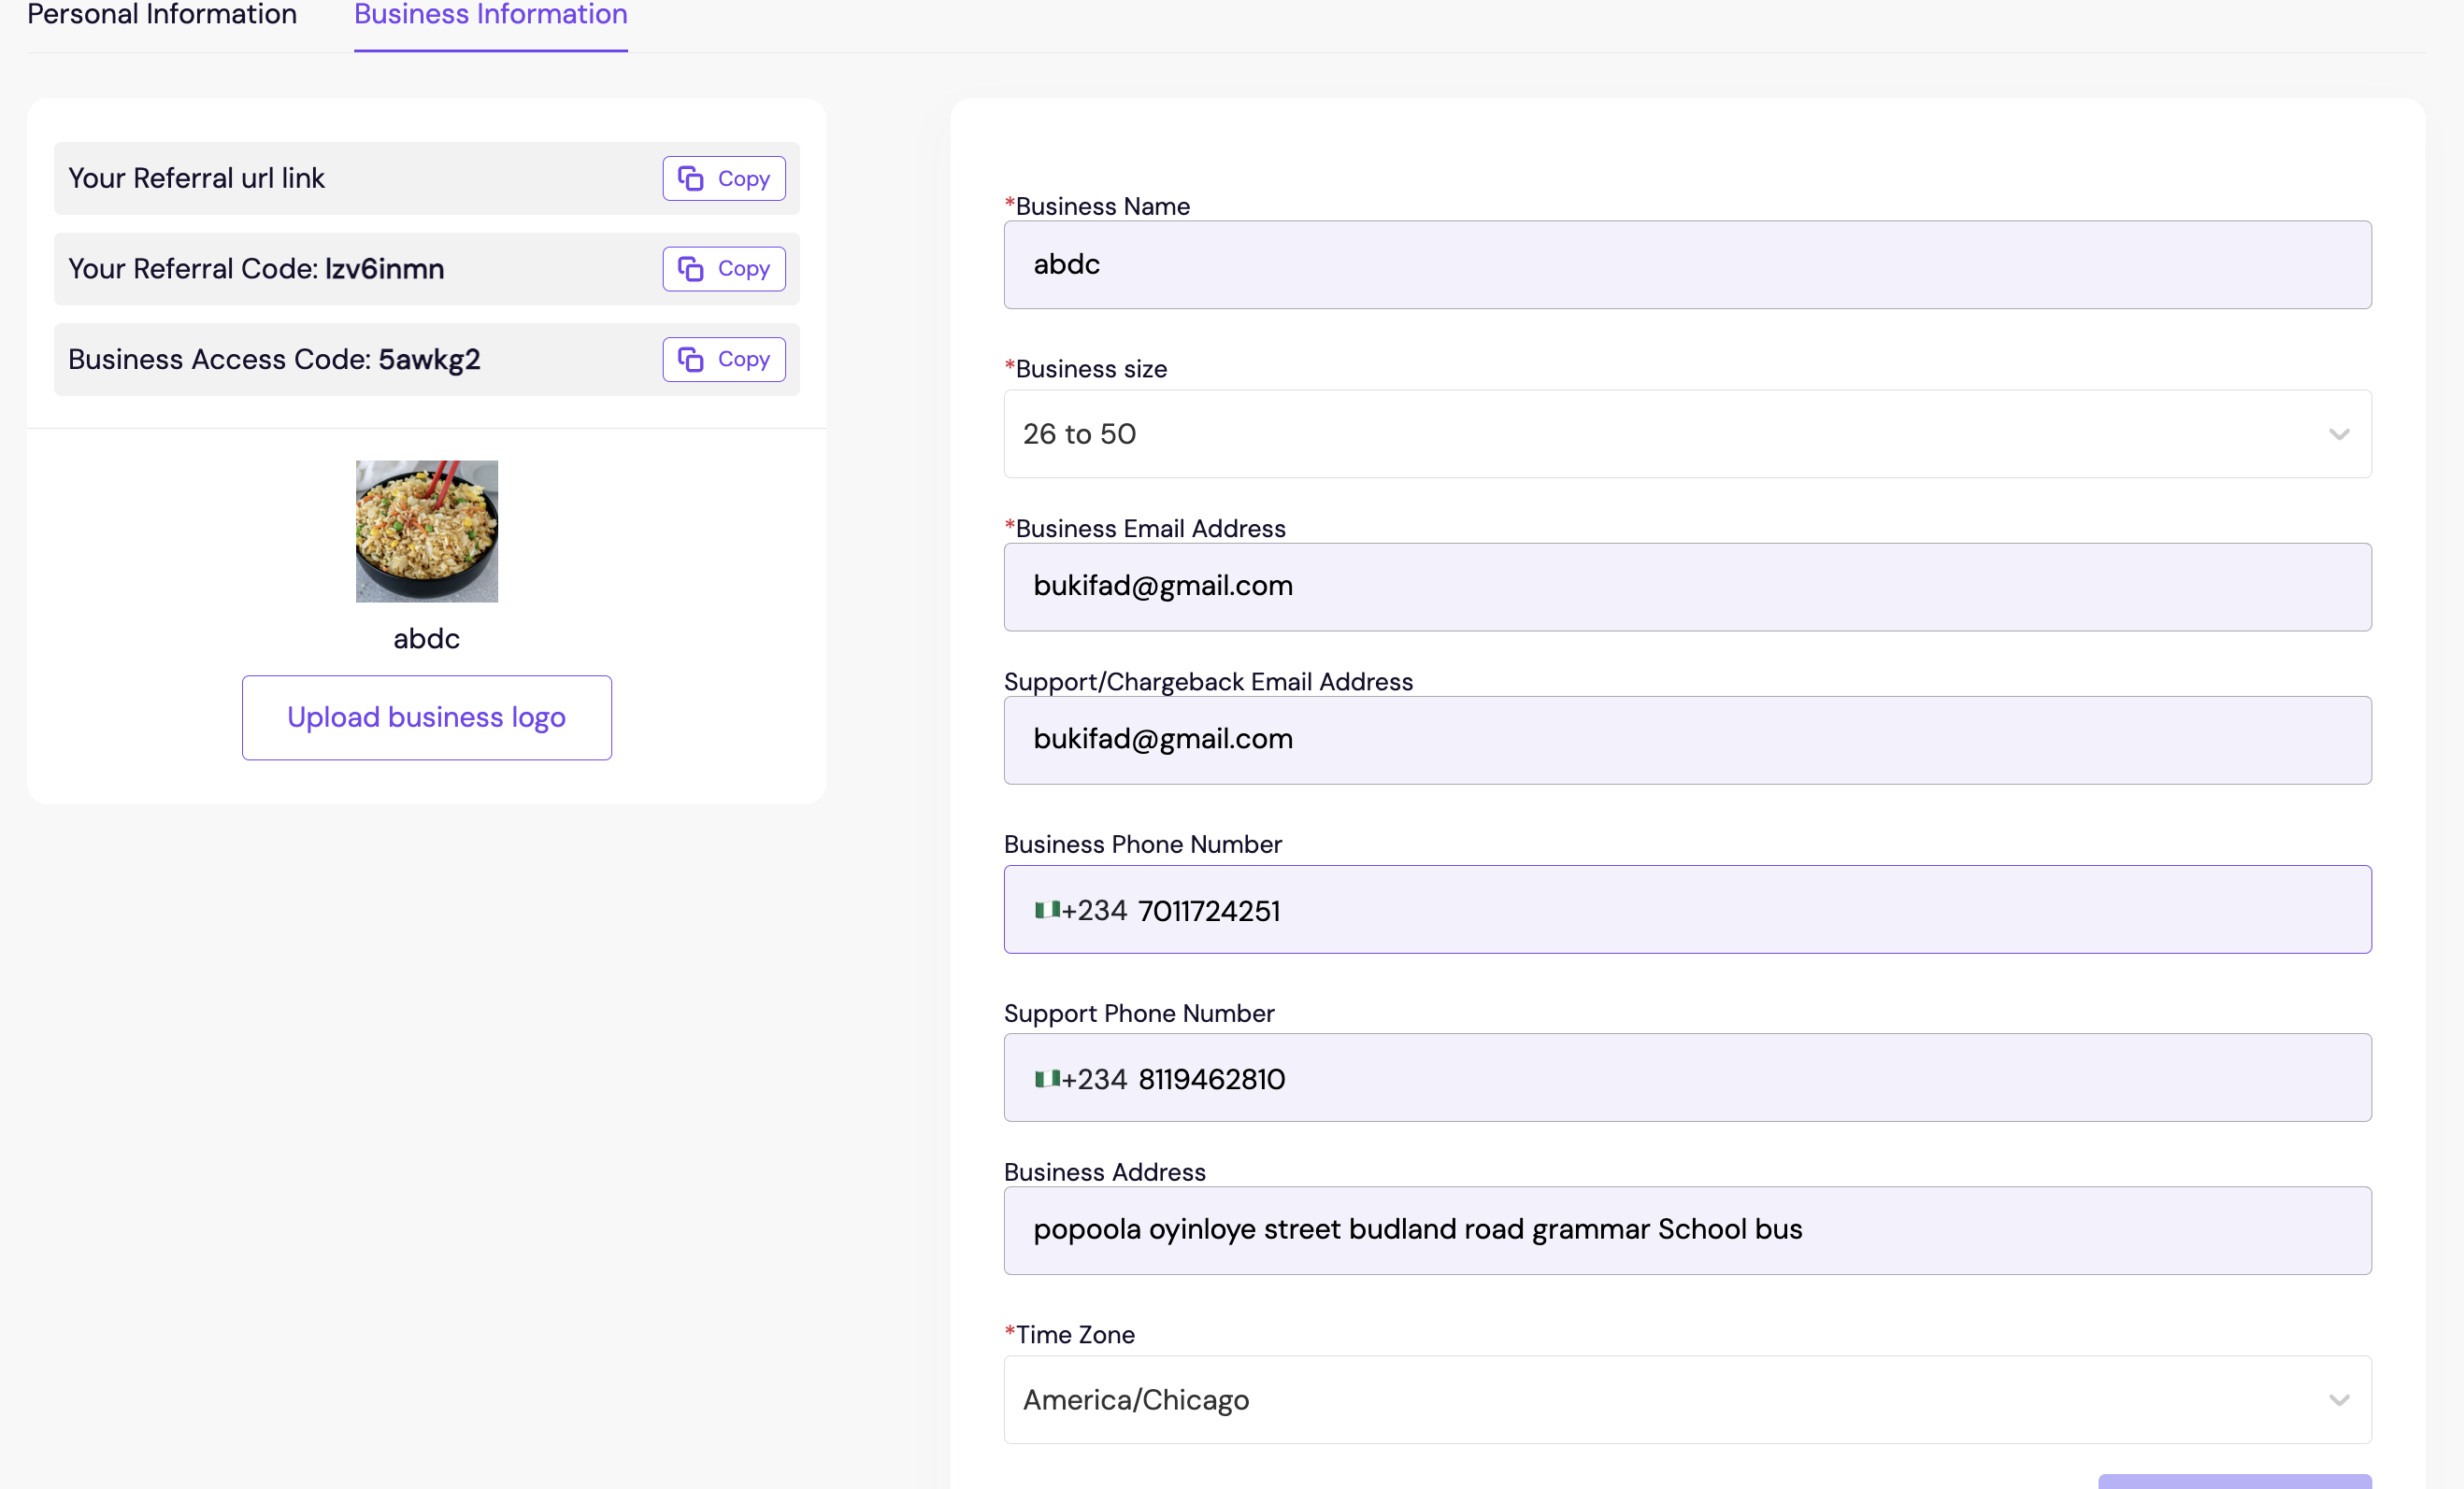Click Nigerian flag in Business Phone Number

point(1046,910)
